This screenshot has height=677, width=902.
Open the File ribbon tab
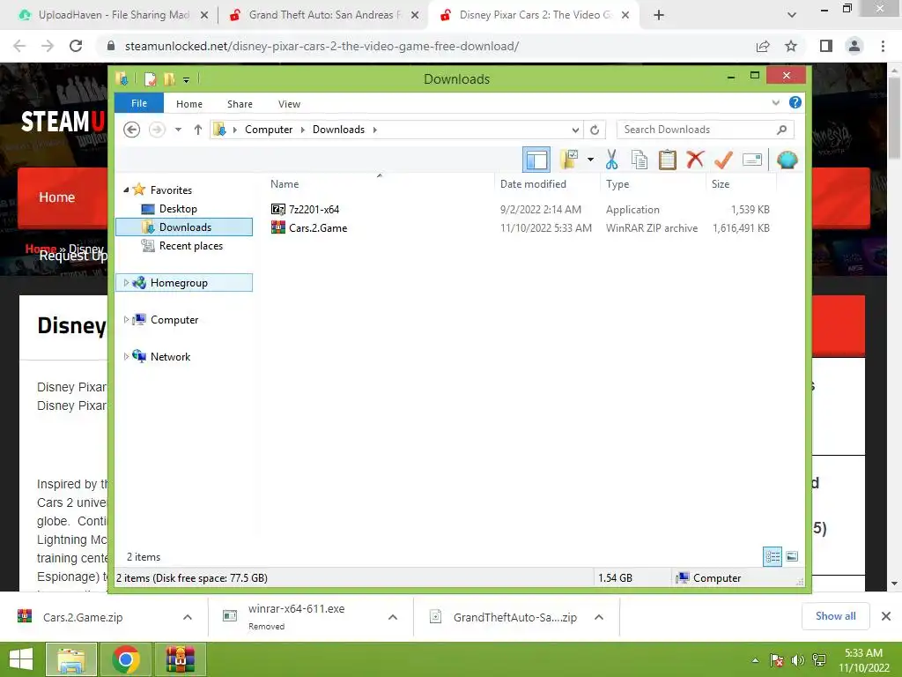139,103
